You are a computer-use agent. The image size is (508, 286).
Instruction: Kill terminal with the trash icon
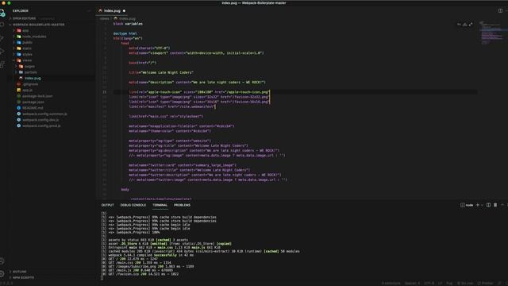click(495, 205)
